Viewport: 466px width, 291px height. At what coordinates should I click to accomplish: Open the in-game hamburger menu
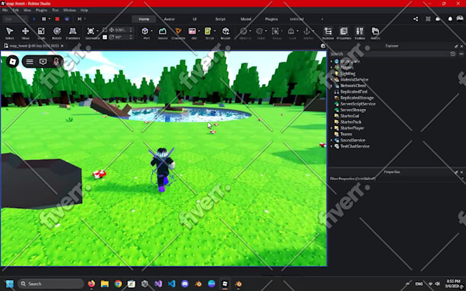pyautogui.click(x=29, y=62)
